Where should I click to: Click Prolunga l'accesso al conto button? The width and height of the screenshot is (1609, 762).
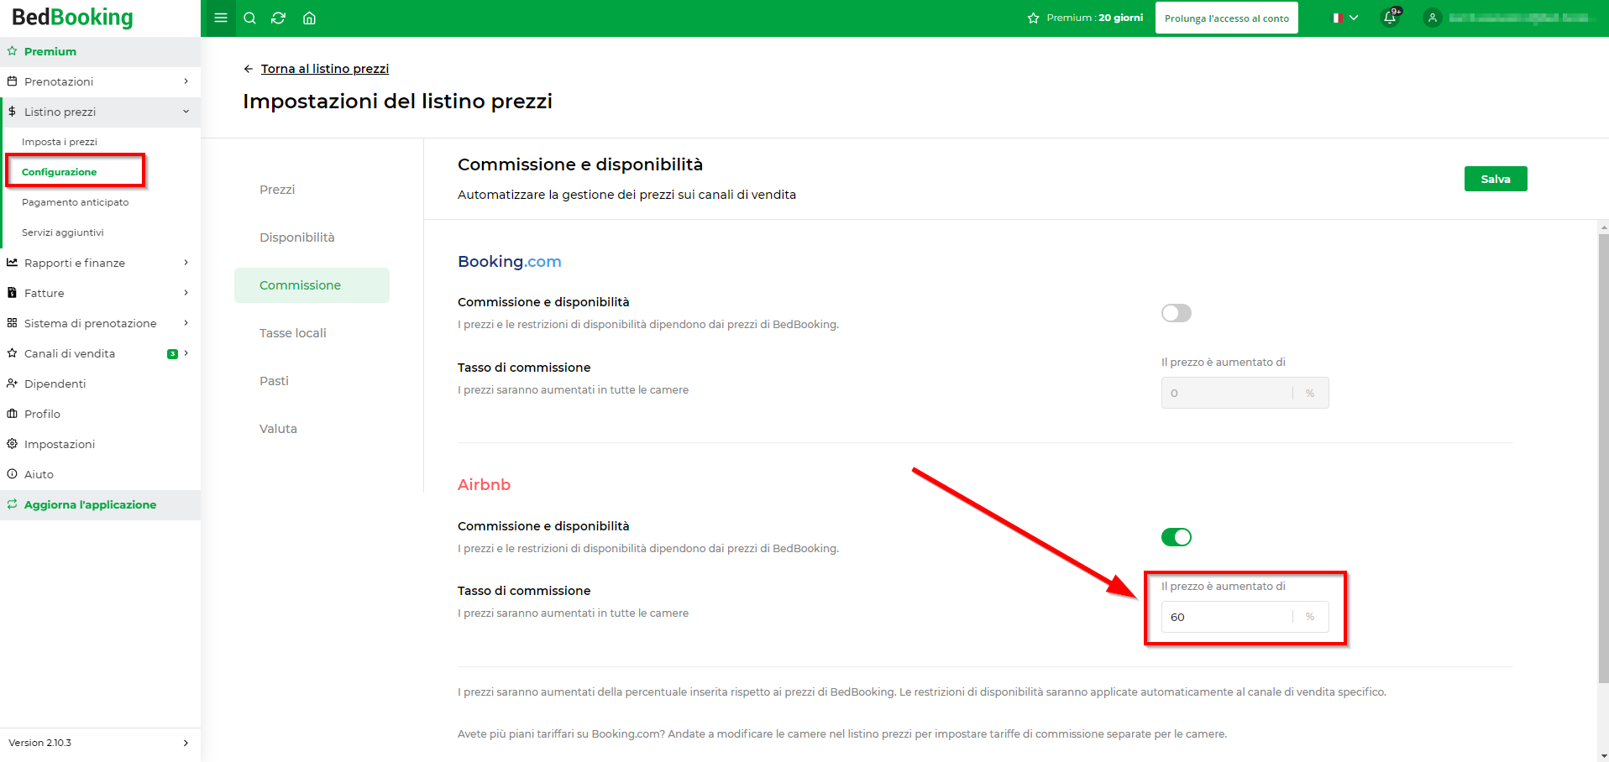point(1226,18)
